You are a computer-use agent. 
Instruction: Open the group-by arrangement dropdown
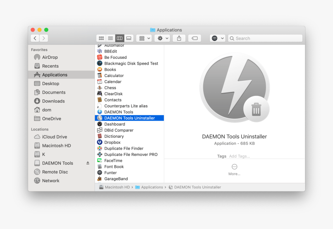pyautogui.click(x=144, y=38)
